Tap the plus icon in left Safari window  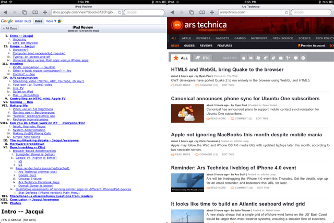pyautogui.click(x=45, y=13)
